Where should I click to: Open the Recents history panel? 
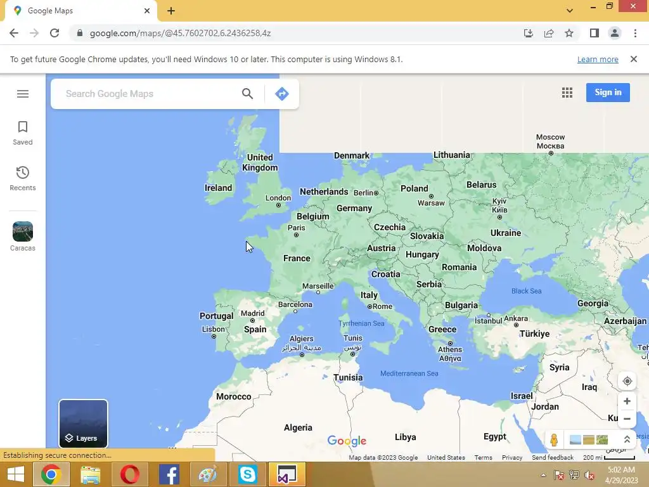point(23,178)
